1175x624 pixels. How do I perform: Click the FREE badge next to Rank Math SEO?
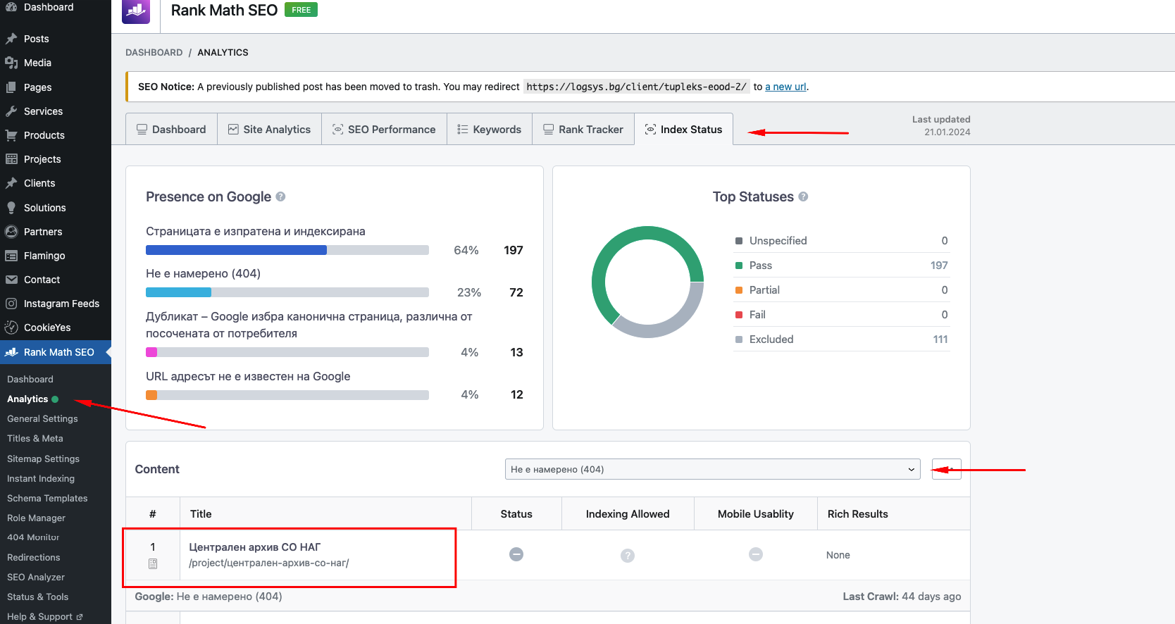pos(301,10)
